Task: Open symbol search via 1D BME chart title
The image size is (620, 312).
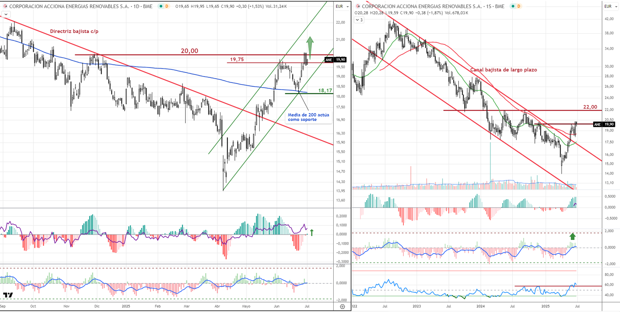Action: click(81, 6)
